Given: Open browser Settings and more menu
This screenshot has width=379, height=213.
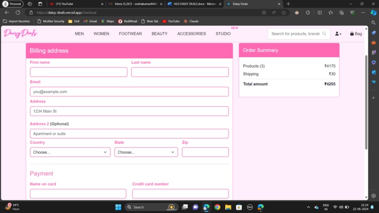Looking at the screenshot, I should pyautogui.click(x=363, y=13).
